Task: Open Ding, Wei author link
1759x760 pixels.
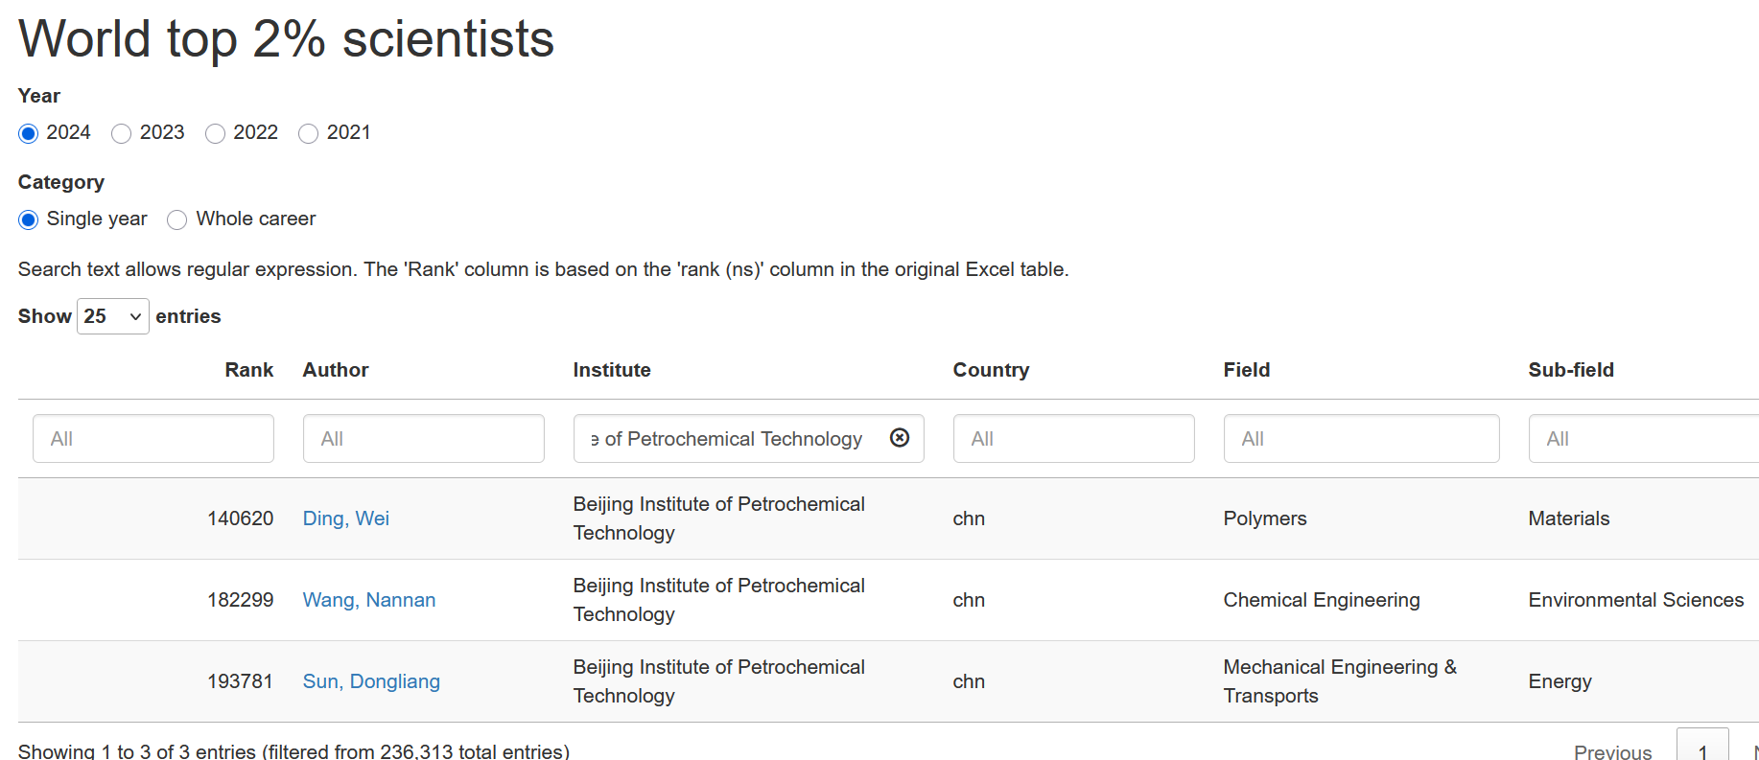Action: click(345, 518)
